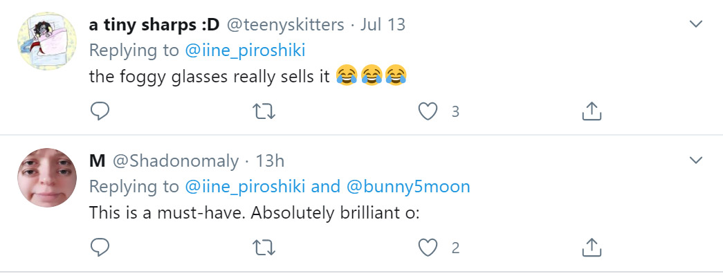
Task: Reply to the Shadonomaly must-have tweet
Action: (100, 248)
